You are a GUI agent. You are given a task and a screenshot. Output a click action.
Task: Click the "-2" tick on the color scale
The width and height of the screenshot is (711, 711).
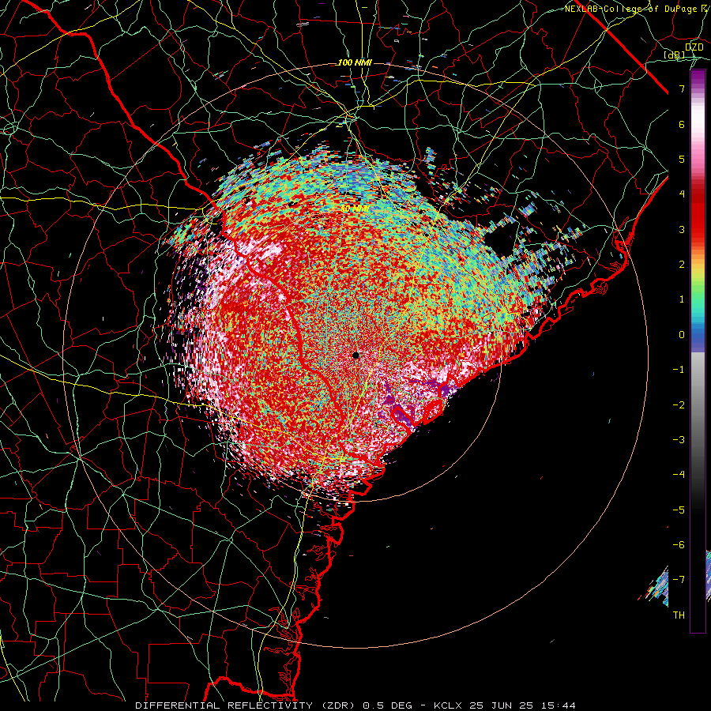click(679, 405)
